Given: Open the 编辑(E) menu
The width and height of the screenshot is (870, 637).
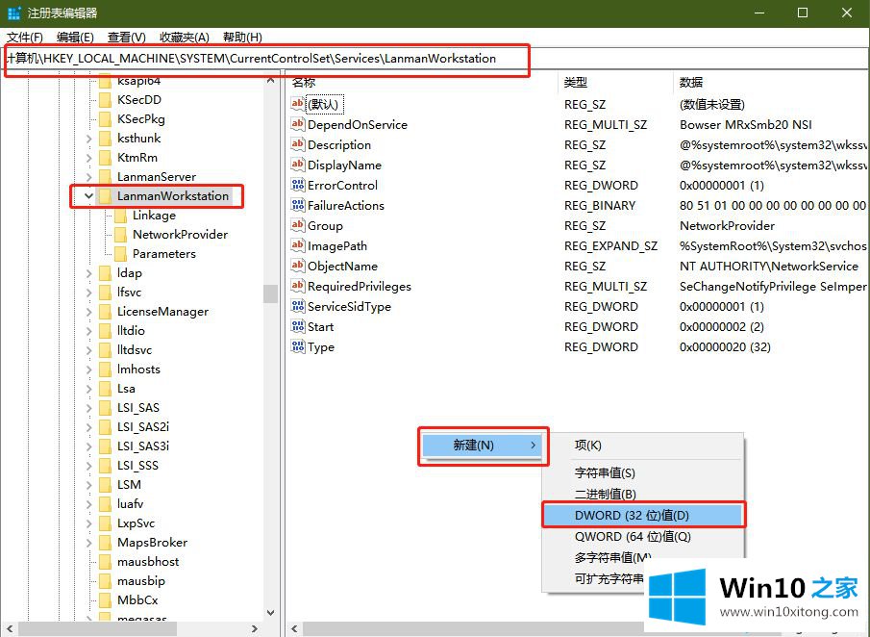Looking at the screenshot, I should point(75,38).
